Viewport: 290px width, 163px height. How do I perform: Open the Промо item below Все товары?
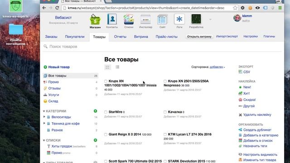click(x=53, y=82)
